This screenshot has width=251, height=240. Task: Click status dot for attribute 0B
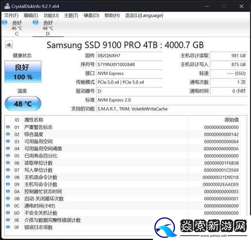8,198
